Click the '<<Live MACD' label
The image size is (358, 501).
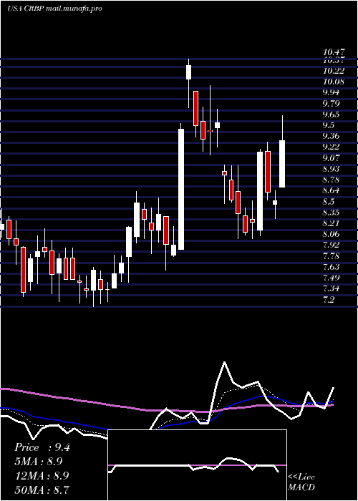[x=301, y=482]
